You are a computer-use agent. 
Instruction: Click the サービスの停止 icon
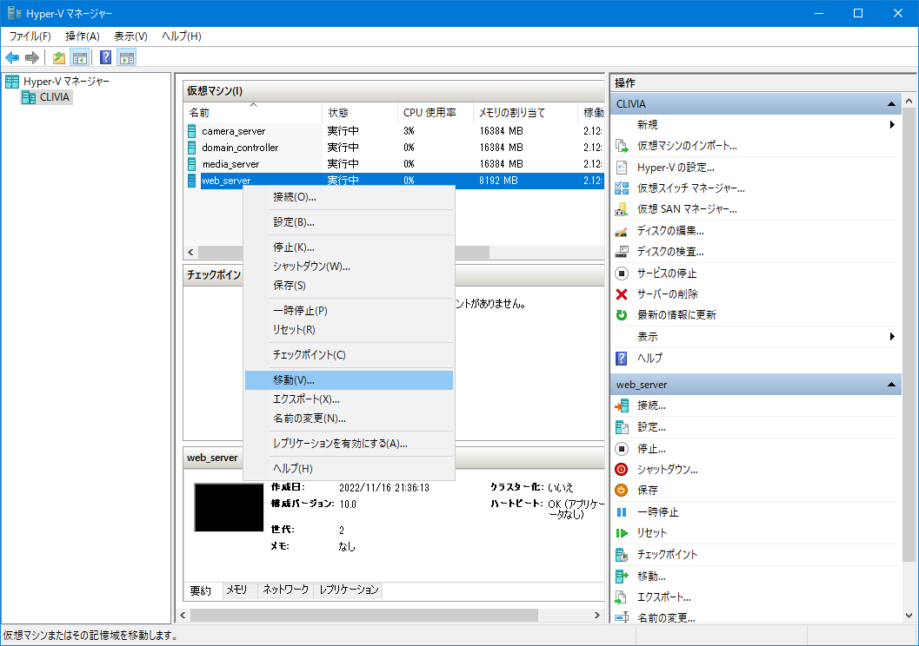pyautogui.click(x=622, y=274)
